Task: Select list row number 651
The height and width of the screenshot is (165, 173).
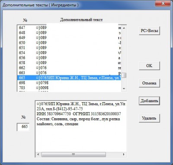Action: (69, 48)
